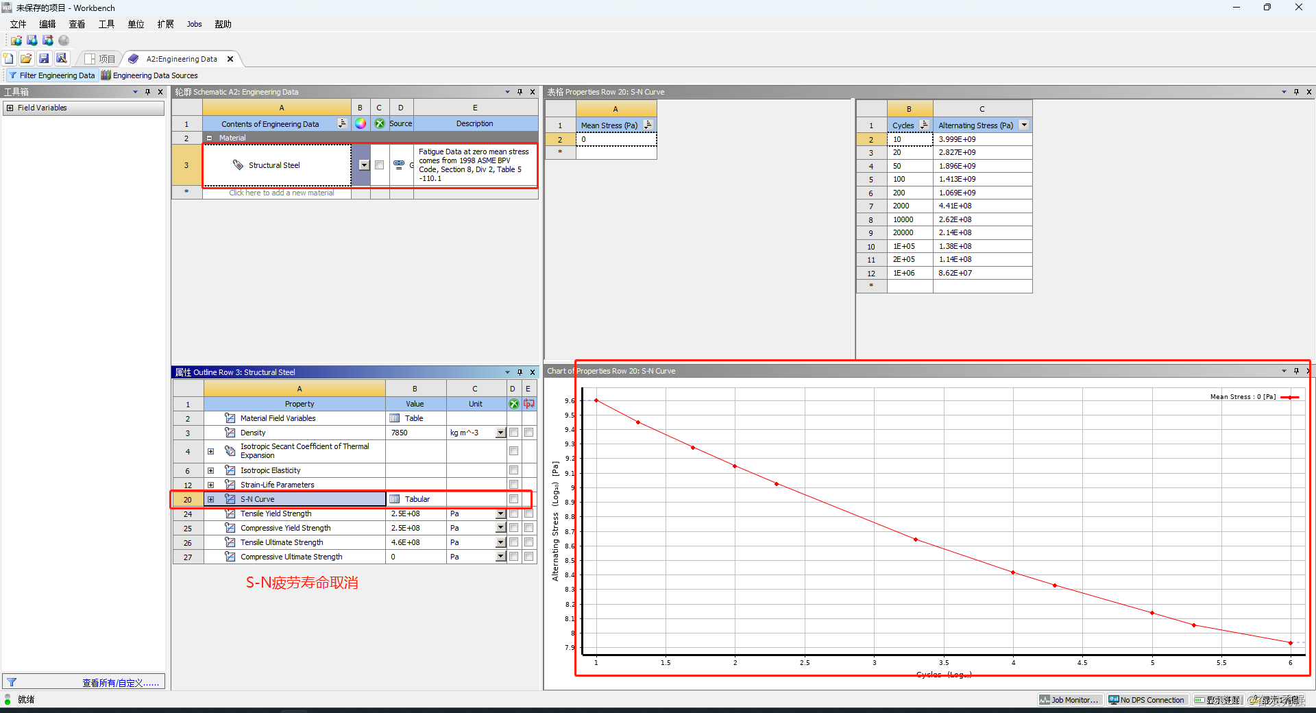Image resolution: width=1316 pixels, height=713 pixels.
Task: Expand the Field Variables toolbox group
Action: coord(10,108)
